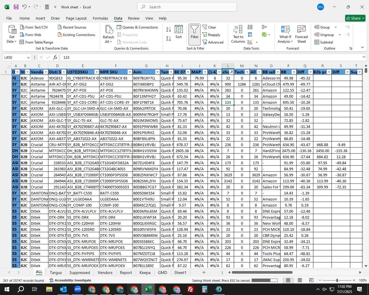
Task: Click the Data Model icon
Action: pos(264,35)
